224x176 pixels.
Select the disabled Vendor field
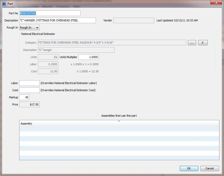click(133, 20)
